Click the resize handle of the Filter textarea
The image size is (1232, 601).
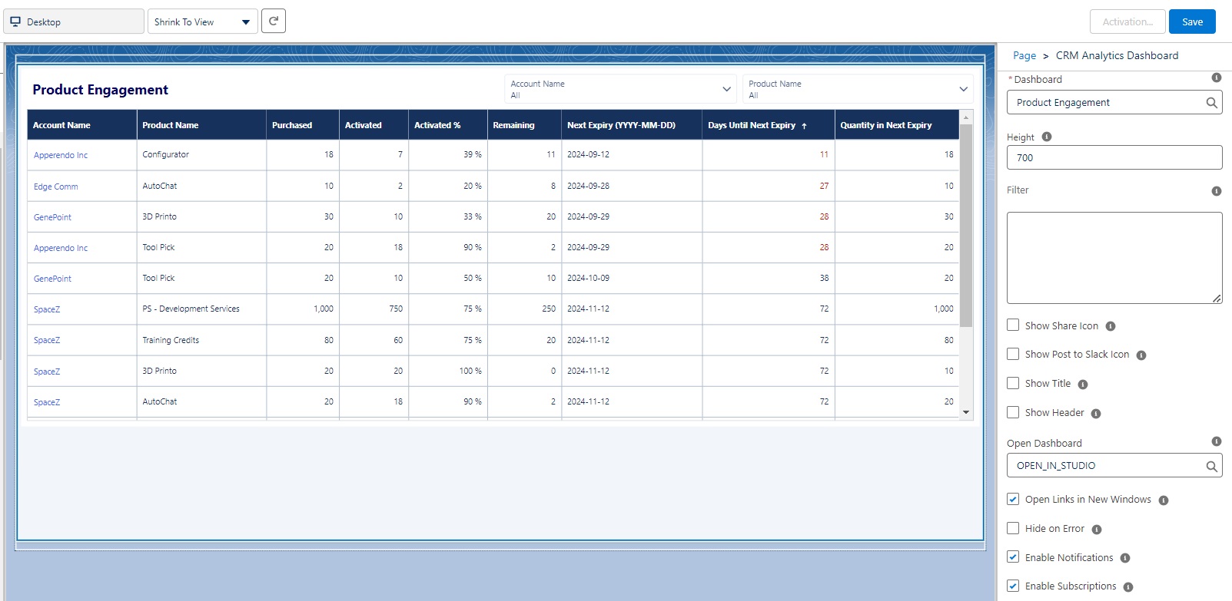1217,299
